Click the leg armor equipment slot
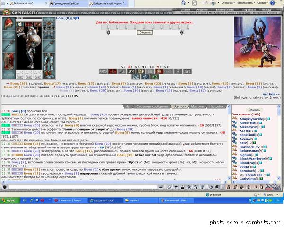This screenshot has width=284, height=227. 49,61
